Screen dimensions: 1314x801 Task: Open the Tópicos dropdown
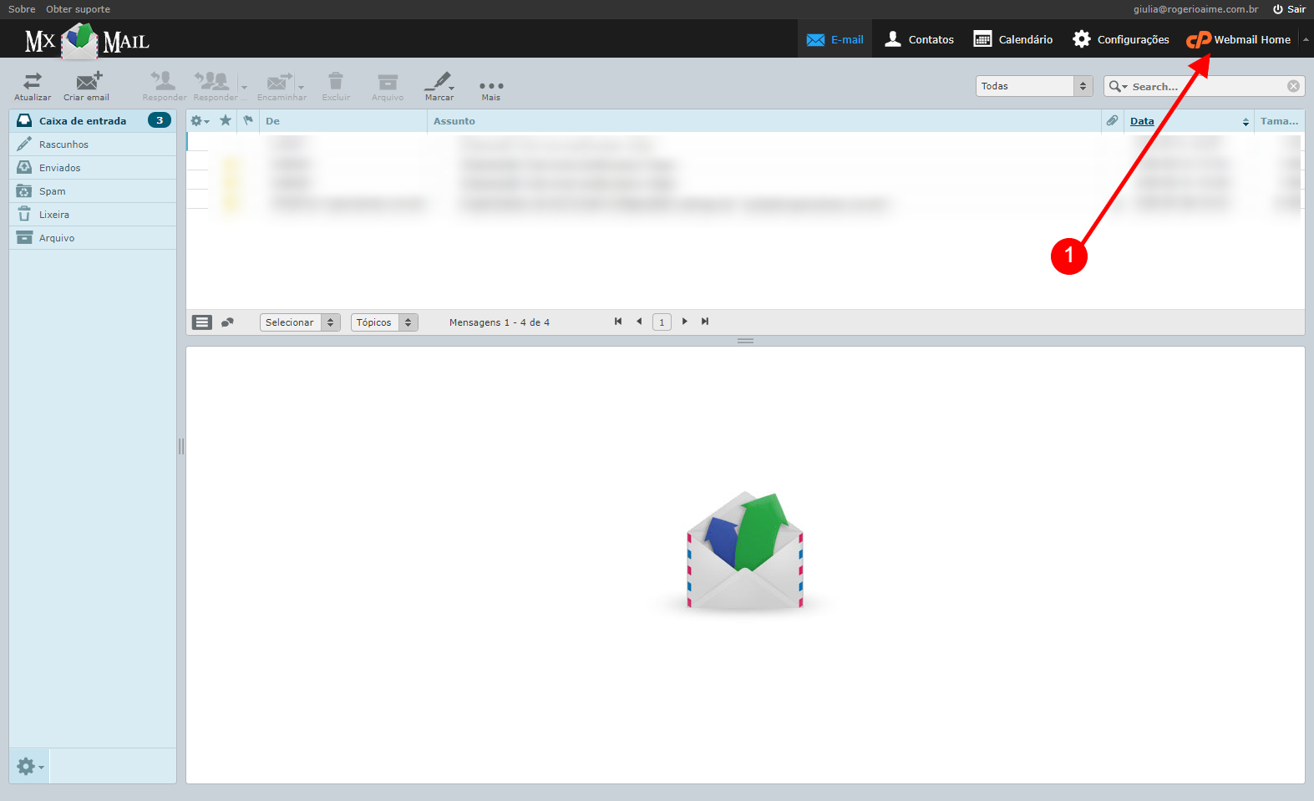coord(384,322)
